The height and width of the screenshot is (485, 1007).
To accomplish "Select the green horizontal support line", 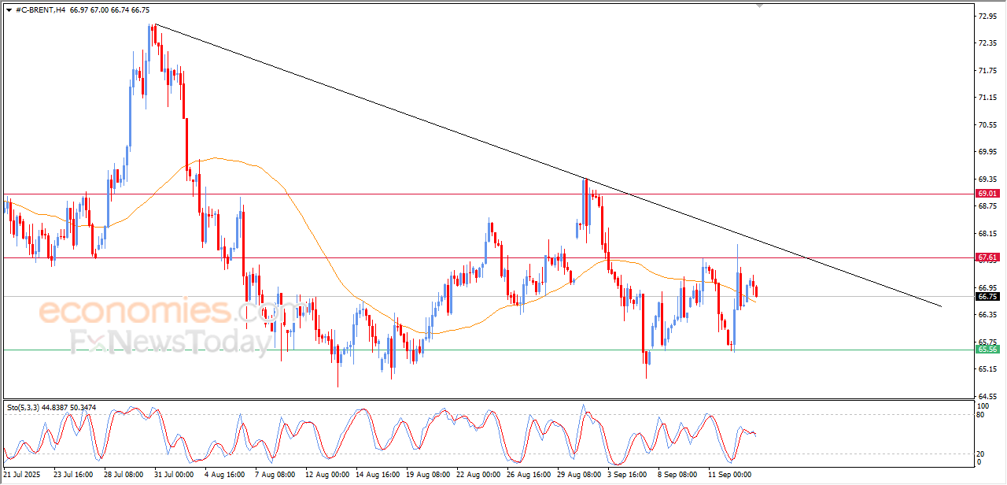I will (x=488, y=350).
